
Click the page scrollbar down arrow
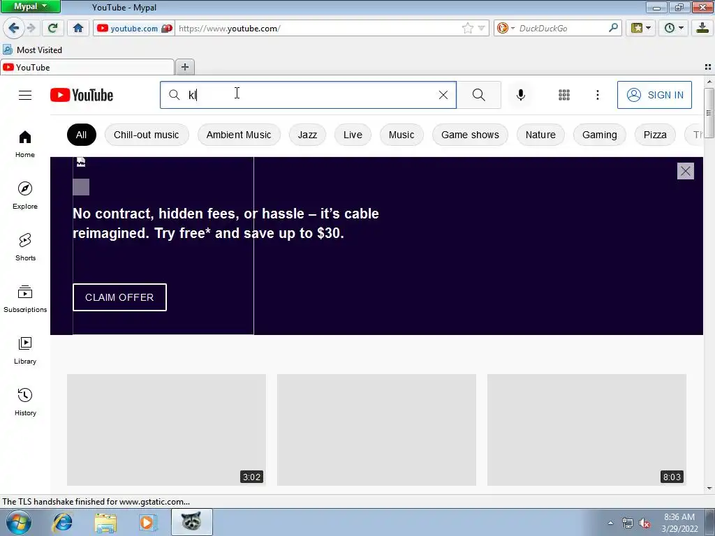click(709, 489)
